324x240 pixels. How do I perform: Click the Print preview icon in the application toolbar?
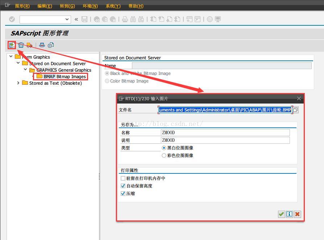(42, 45)
